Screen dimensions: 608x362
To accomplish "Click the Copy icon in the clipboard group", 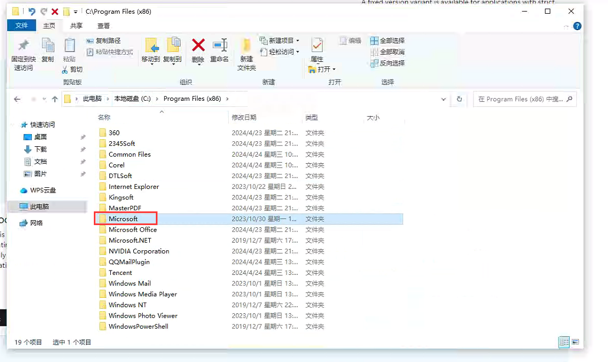I will [x=48, y=45].
